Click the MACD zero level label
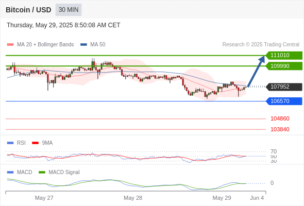 (x=272, y=183)
